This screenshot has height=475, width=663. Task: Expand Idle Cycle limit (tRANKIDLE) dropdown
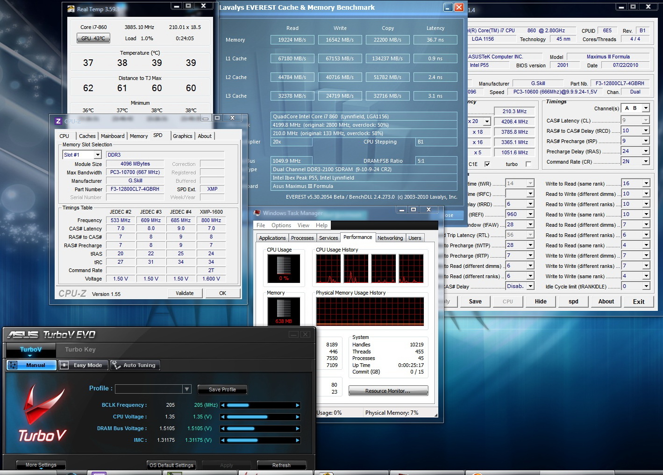[x=646, y=286]
